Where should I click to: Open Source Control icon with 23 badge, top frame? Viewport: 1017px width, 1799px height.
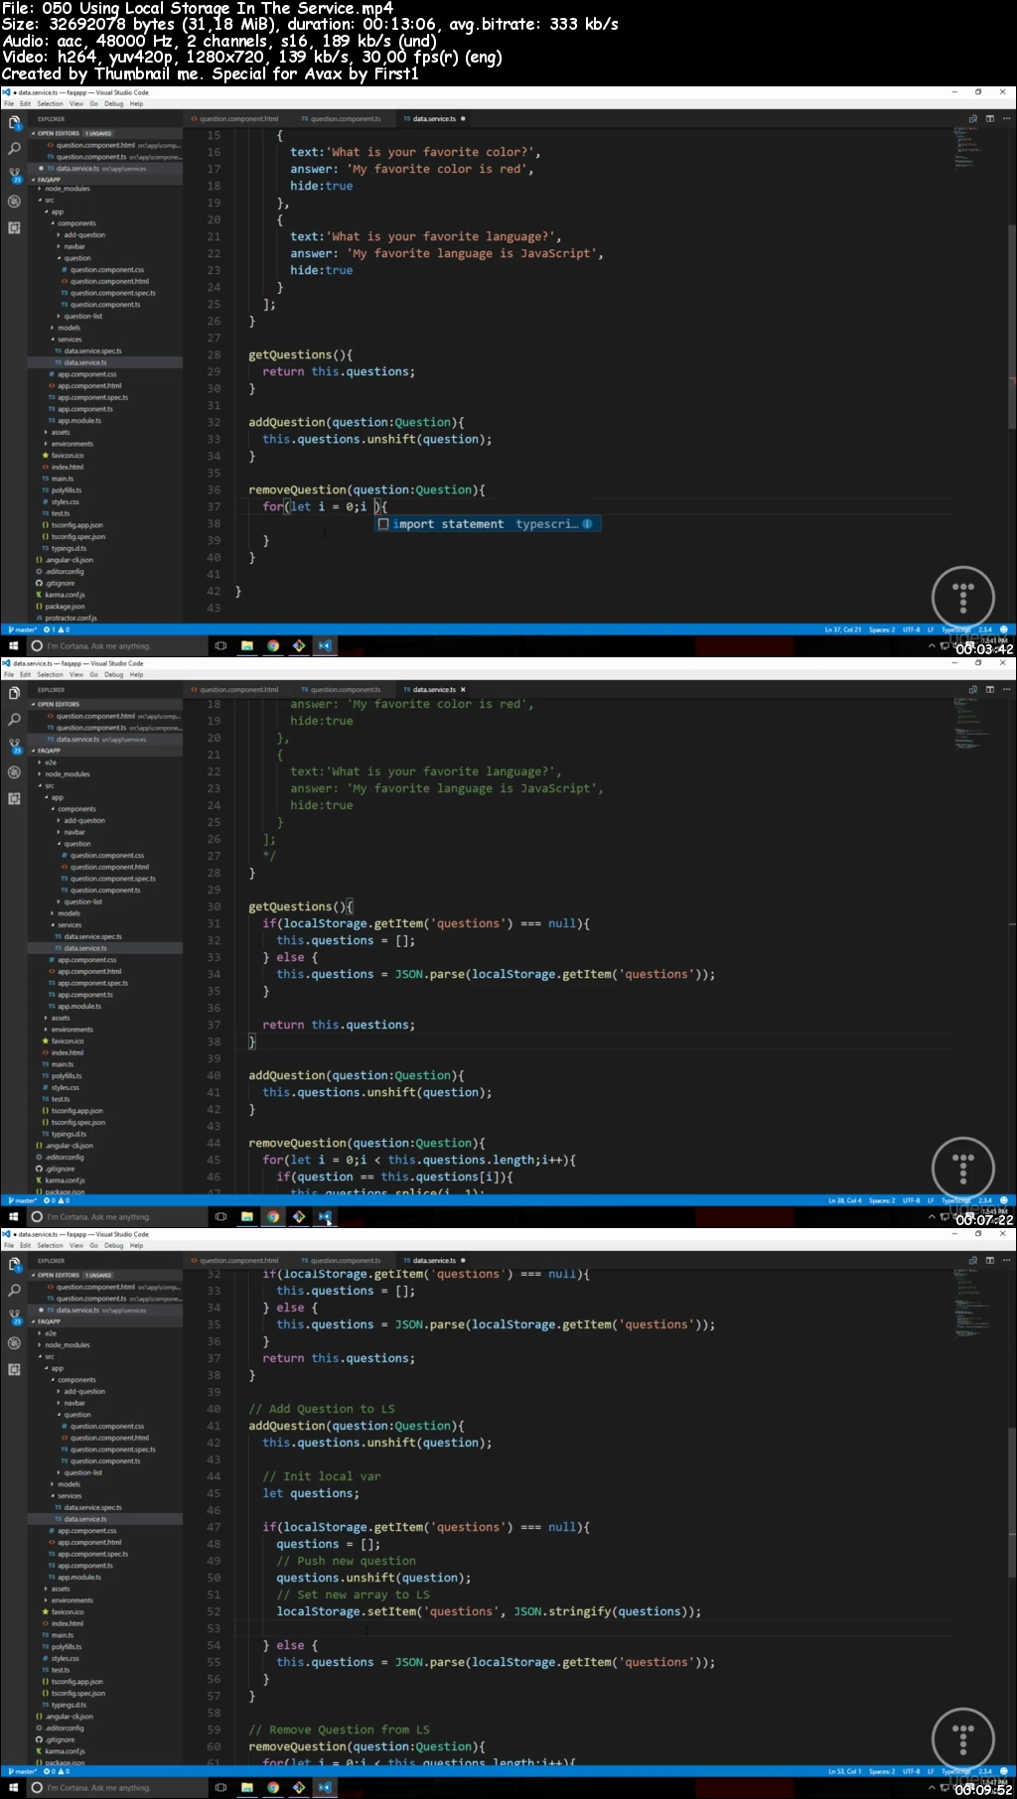click(x=14, y=175)
